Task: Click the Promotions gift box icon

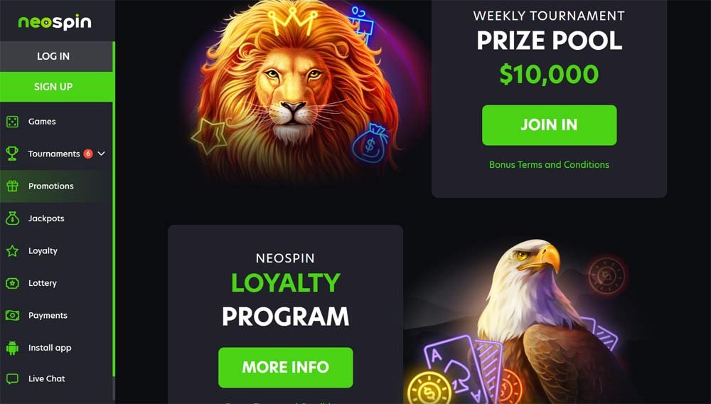Action: point(12,186)
